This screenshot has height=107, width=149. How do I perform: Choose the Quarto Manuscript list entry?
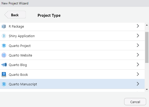(72, 84)
